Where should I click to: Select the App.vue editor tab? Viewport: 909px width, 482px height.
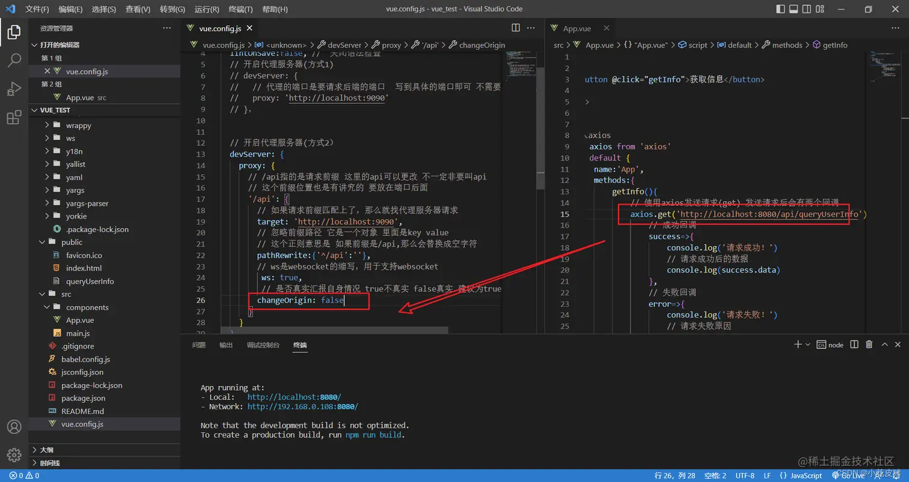click(577, 28)
